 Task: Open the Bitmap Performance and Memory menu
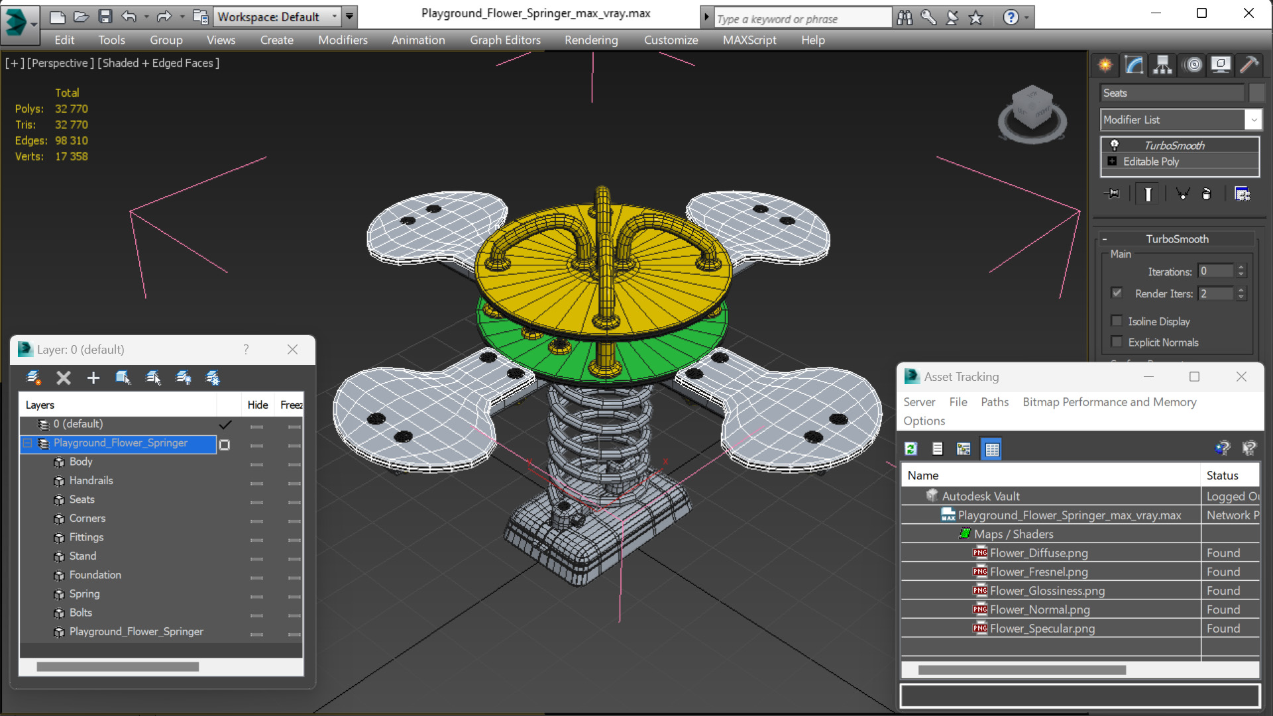[x=1109, y=402]
